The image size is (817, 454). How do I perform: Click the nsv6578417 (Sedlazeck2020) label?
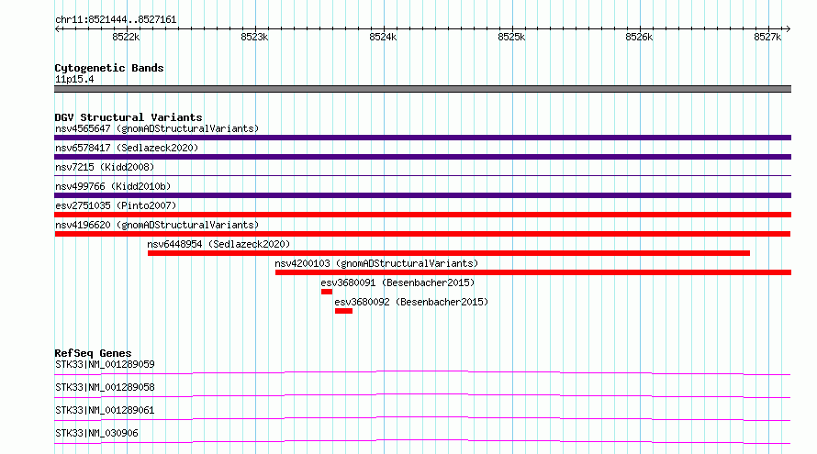[x=127, y=148]
